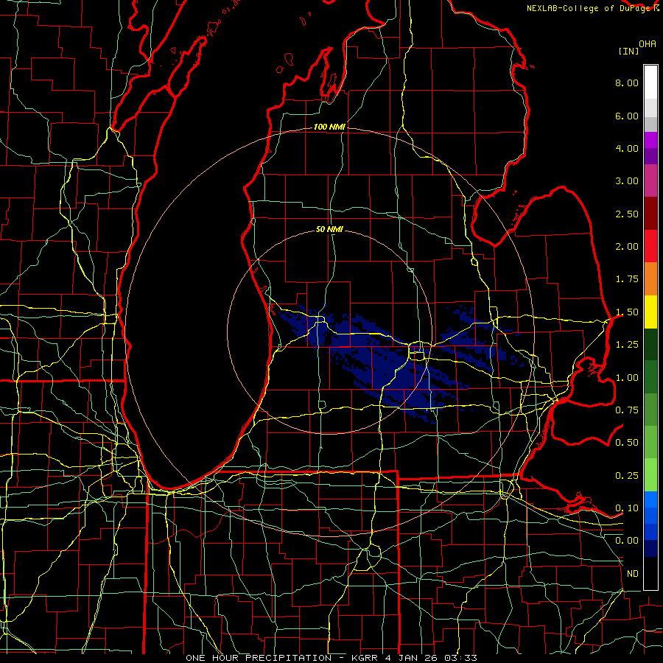Click the 2.00 legend value
663x663 pixels.
point(627,247)
